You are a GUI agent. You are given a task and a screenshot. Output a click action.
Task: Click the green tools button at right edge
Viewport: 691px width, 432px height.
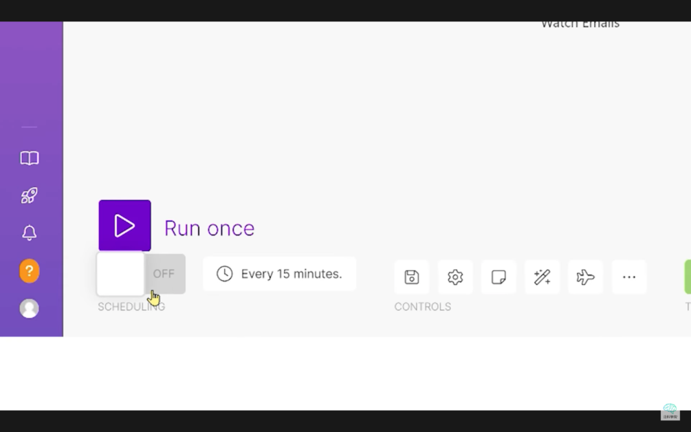click(x=687, y=277)
